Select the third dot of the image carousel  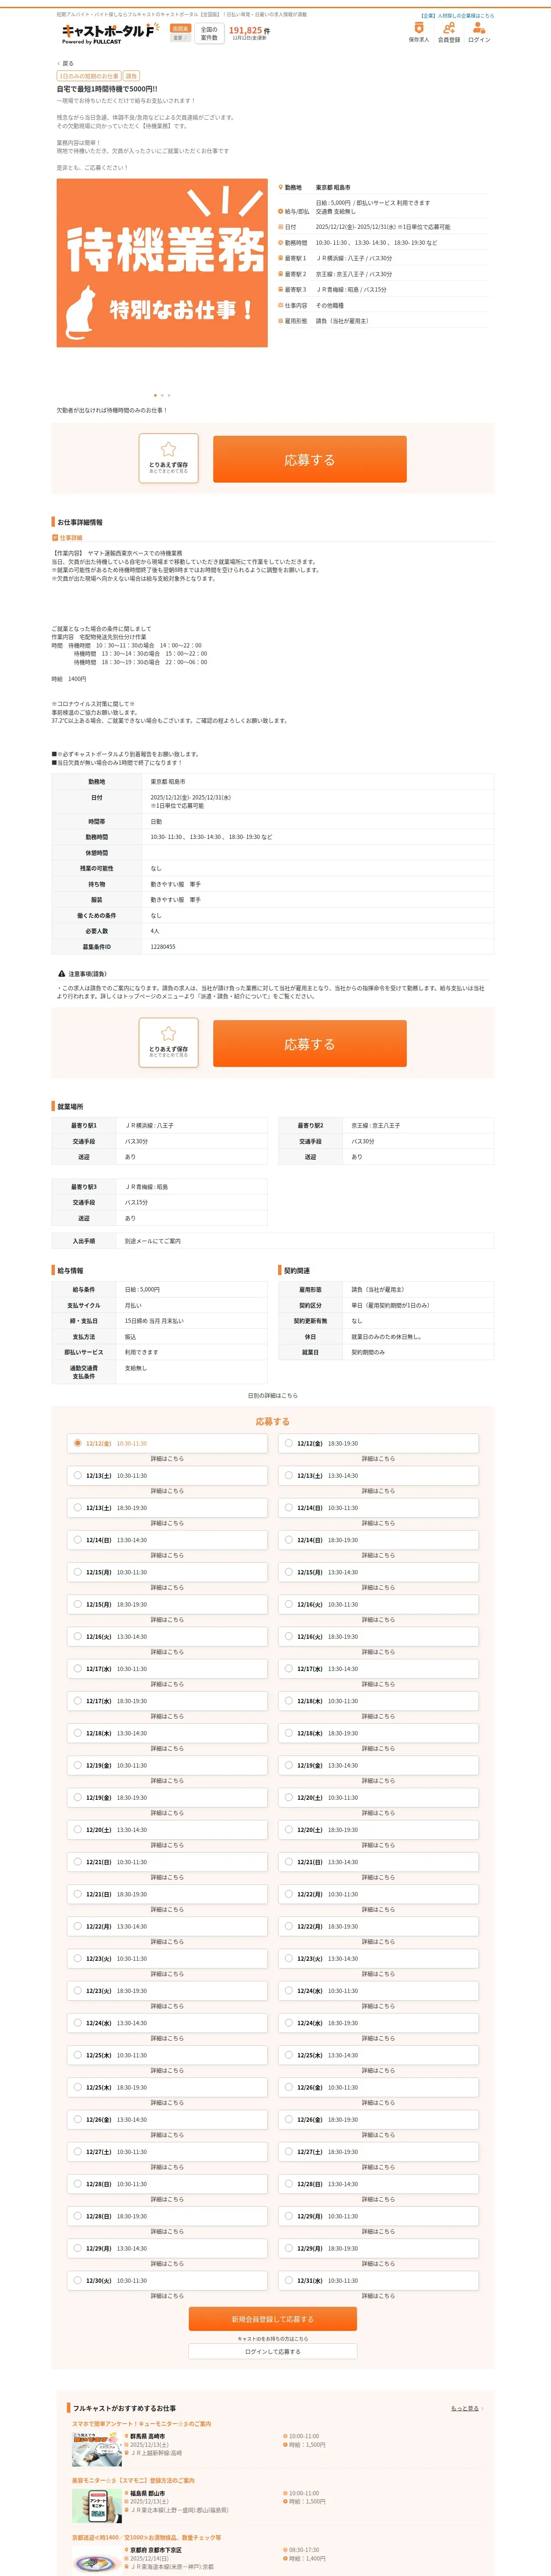point(169,395)
